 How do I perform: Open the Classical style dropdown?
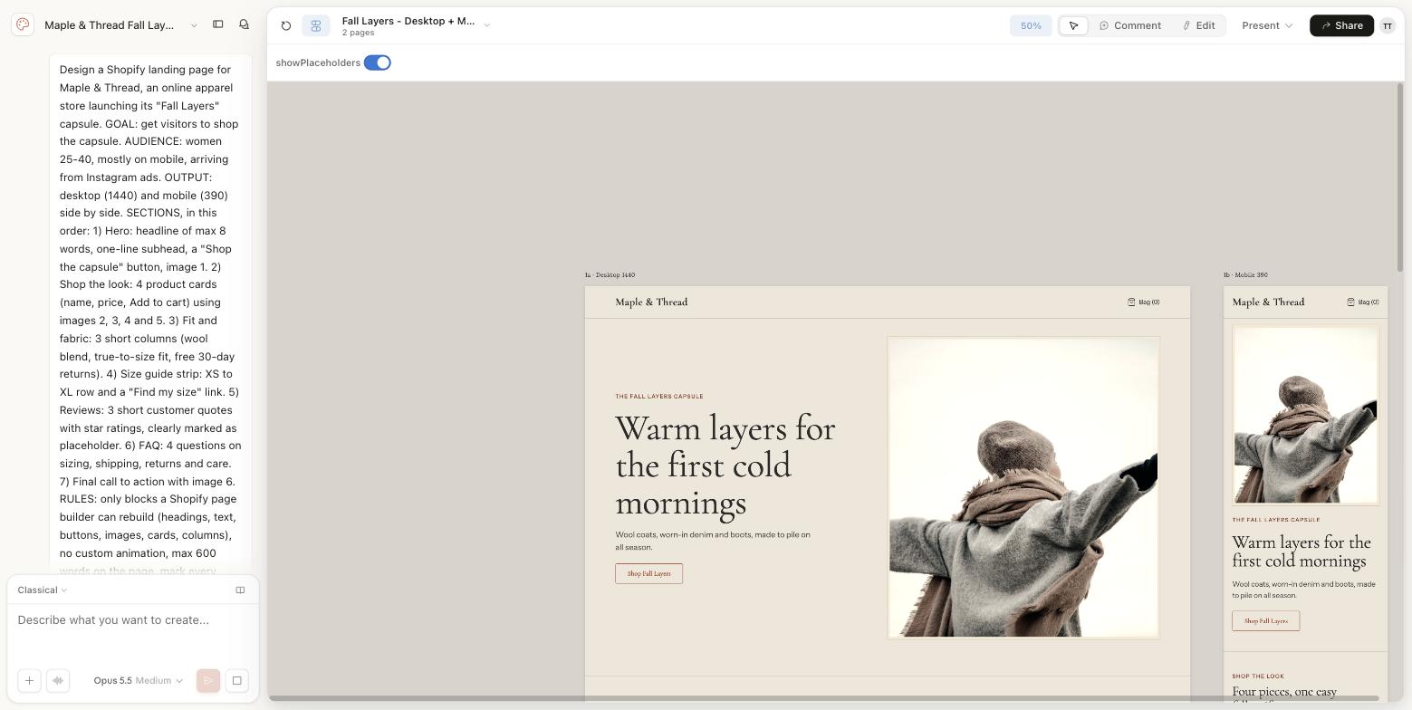click(x=42, y=590)
